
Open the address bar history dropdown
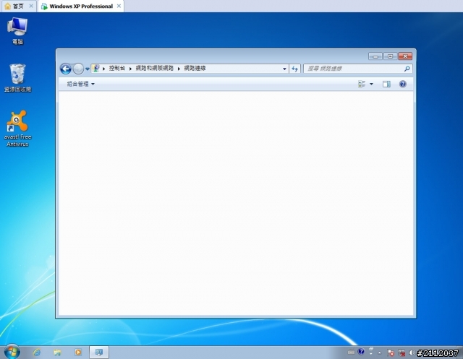coord(284,69)
